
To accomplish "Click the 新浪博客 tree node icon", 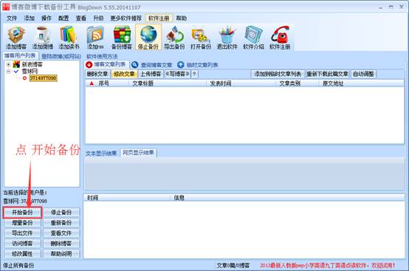I will [16, 64].
